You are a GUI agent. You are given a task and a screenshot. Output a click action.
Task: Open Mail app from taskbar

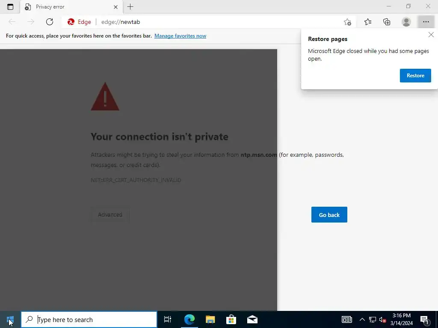coord(252,319)
